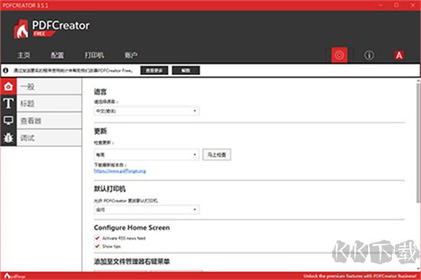Viewport: 421px width, 280px height.
Task: Click the 马上检查 check now button
Action: [217, 155]
